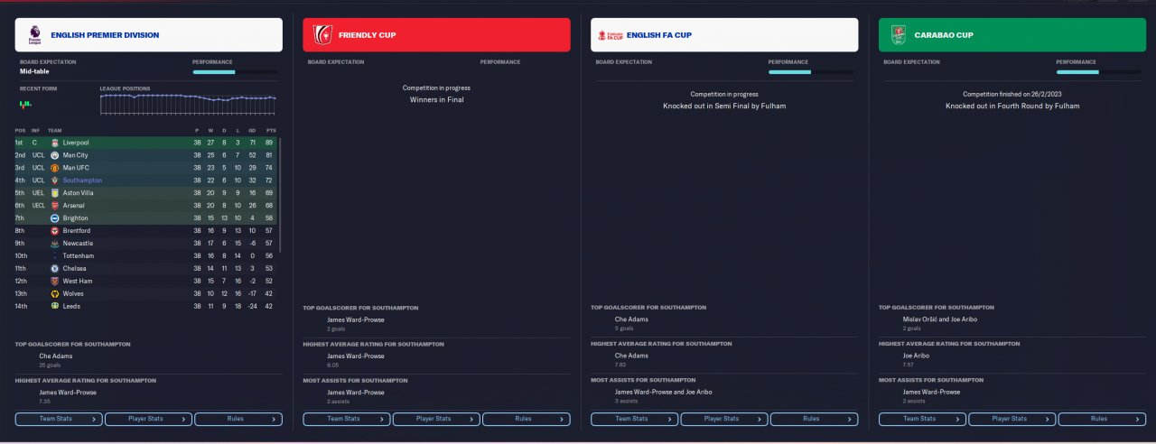The height and width of the screenshot is (444, 1156).
Task: Click Leeds club badge in table
Action: point(54,307)
